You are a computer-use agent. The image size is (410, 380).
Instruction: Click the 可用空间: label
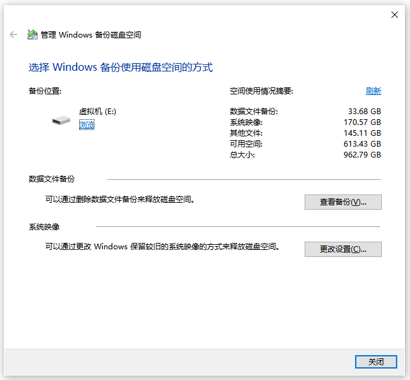coord(246,144)
